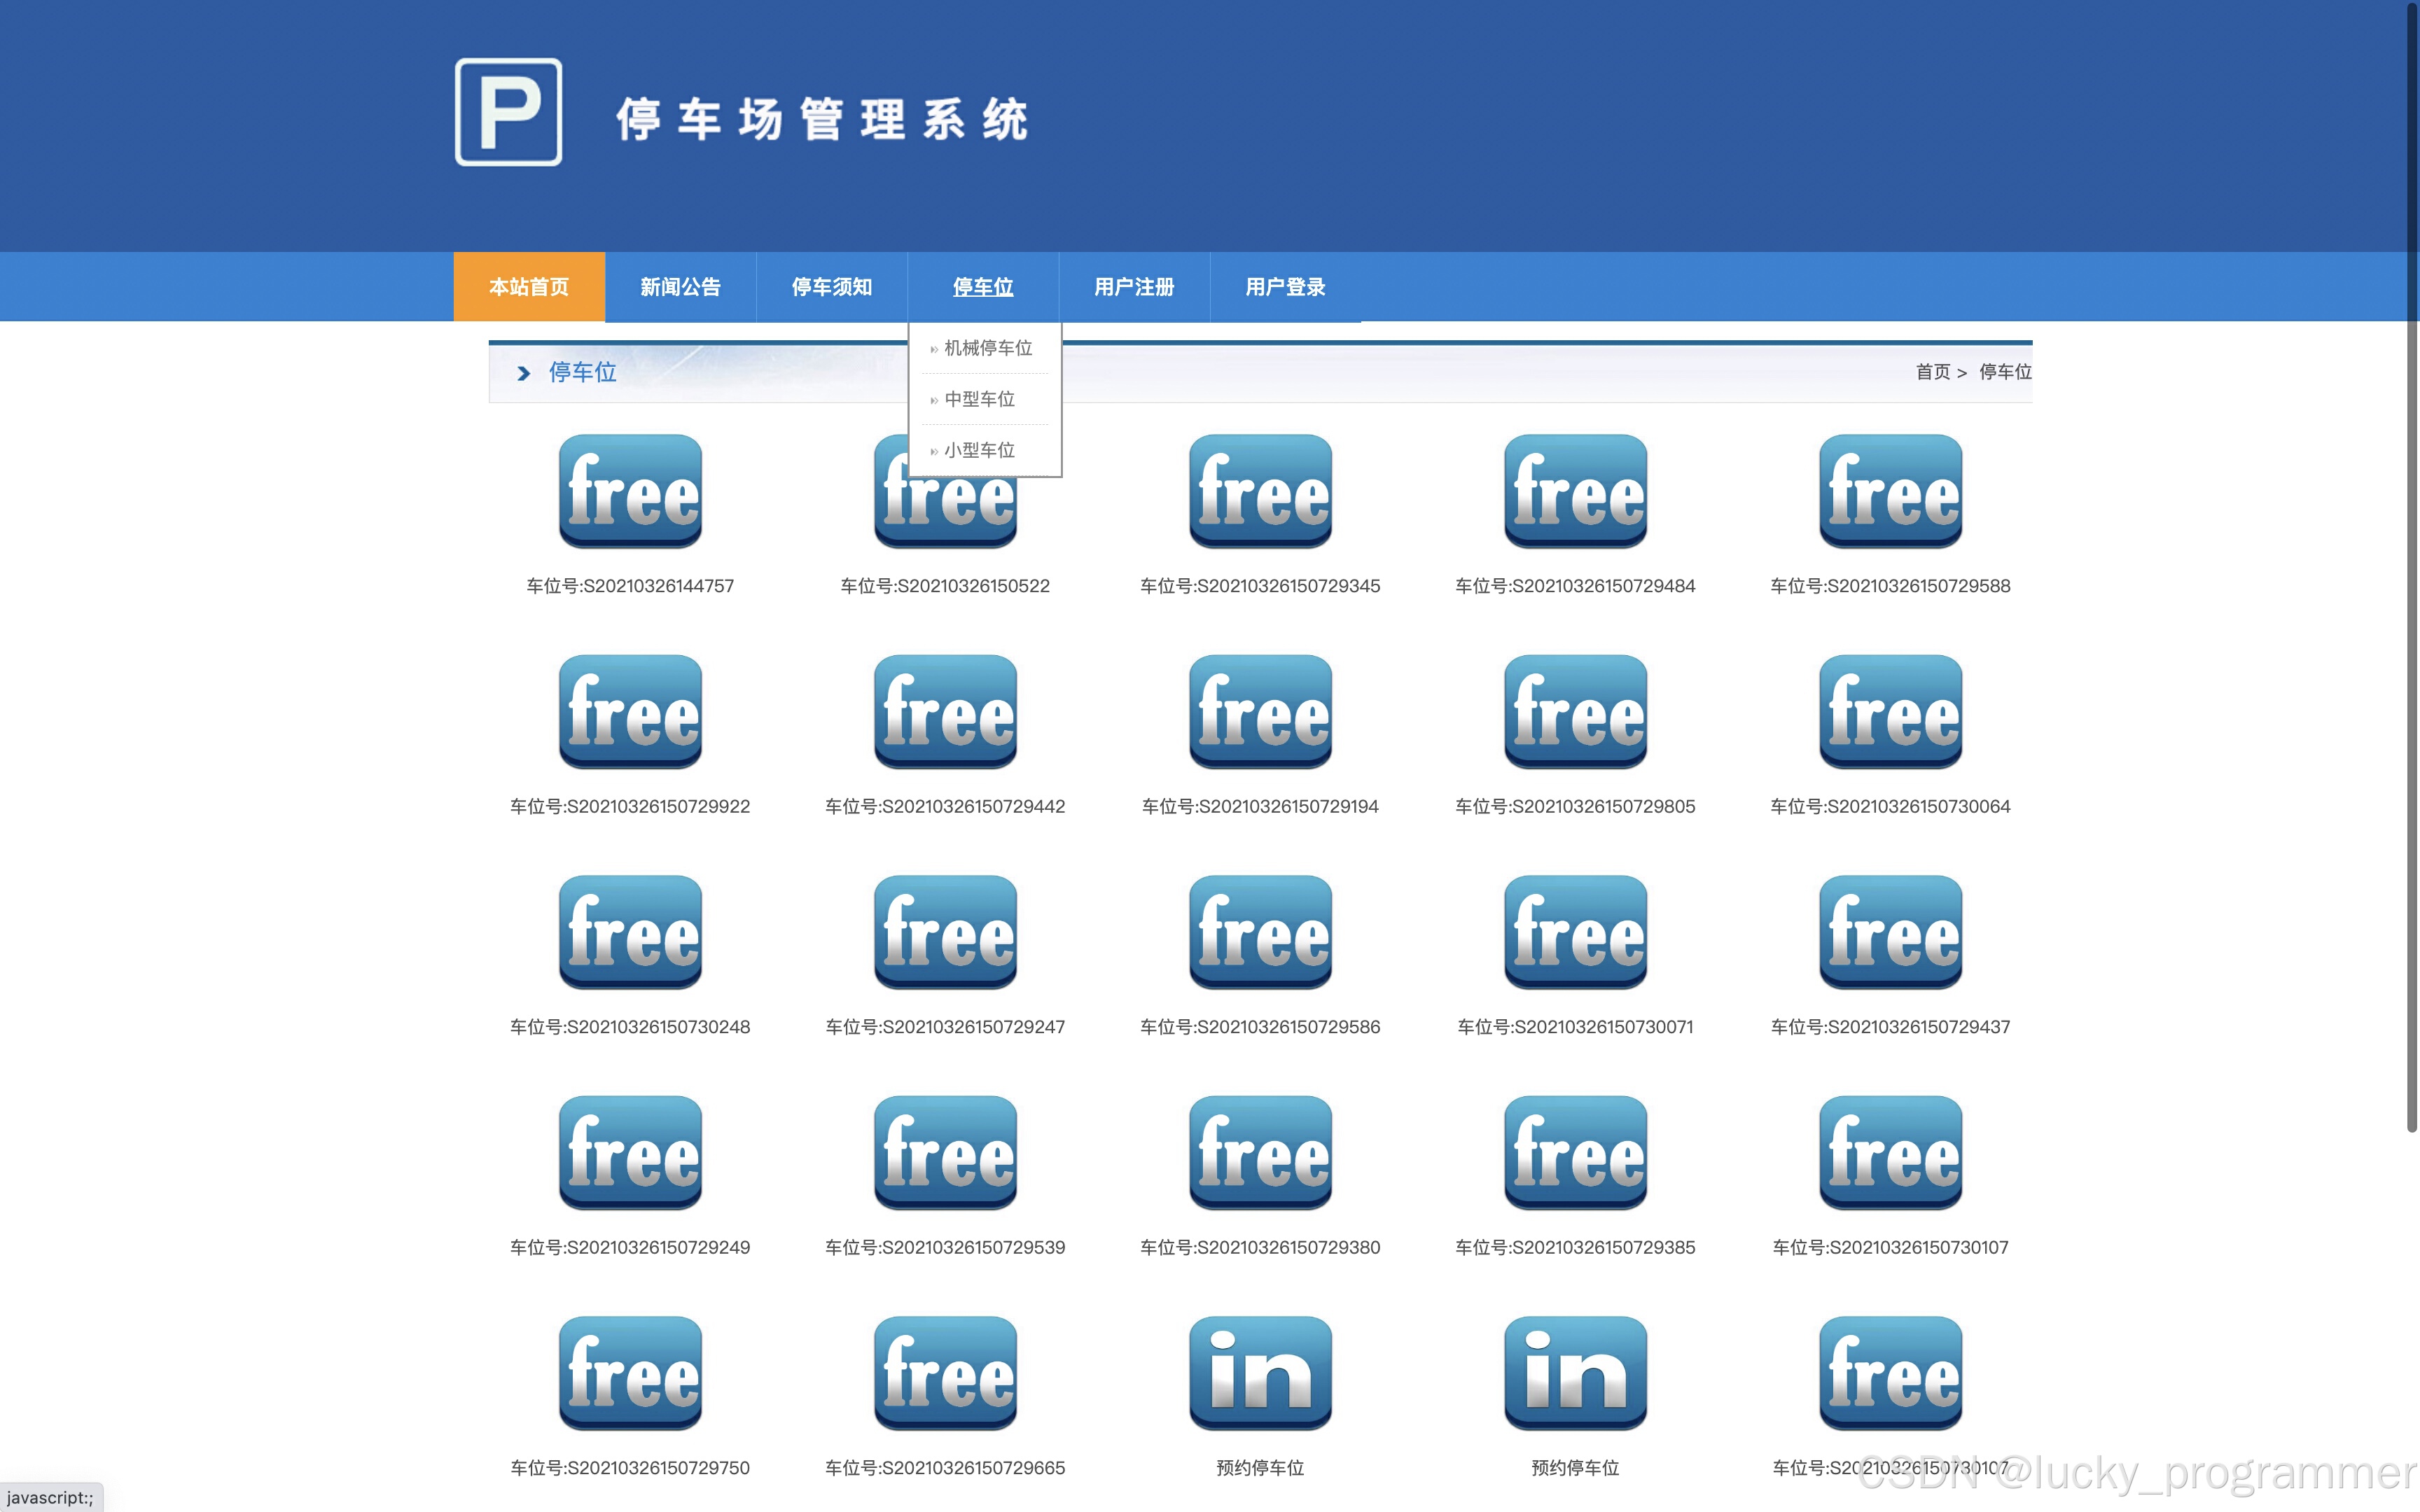
Task: Click free icon for space S20210326150729750
Action: pos(630,1373)
